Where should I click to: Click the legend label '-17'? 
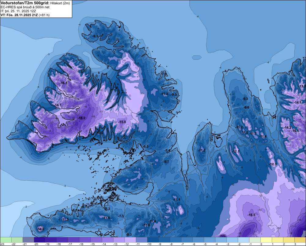pos(70,244)
